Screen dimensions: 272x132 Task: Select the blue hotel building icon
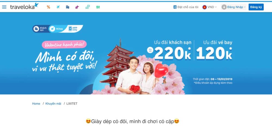click(67, 7)
